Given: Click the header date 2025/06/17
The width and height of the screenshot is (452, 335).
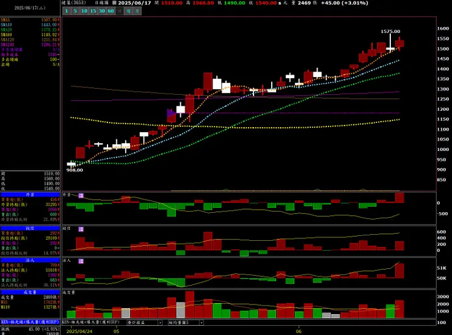Looking at the screenshot, I should (x=134, y=3).
